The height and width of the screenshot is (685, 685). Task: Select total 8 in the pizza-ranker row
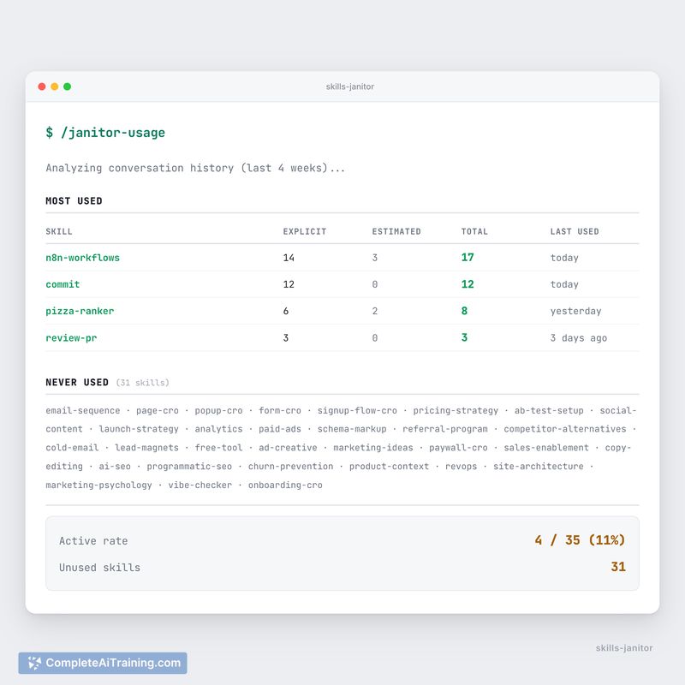(x=464, y=311)
